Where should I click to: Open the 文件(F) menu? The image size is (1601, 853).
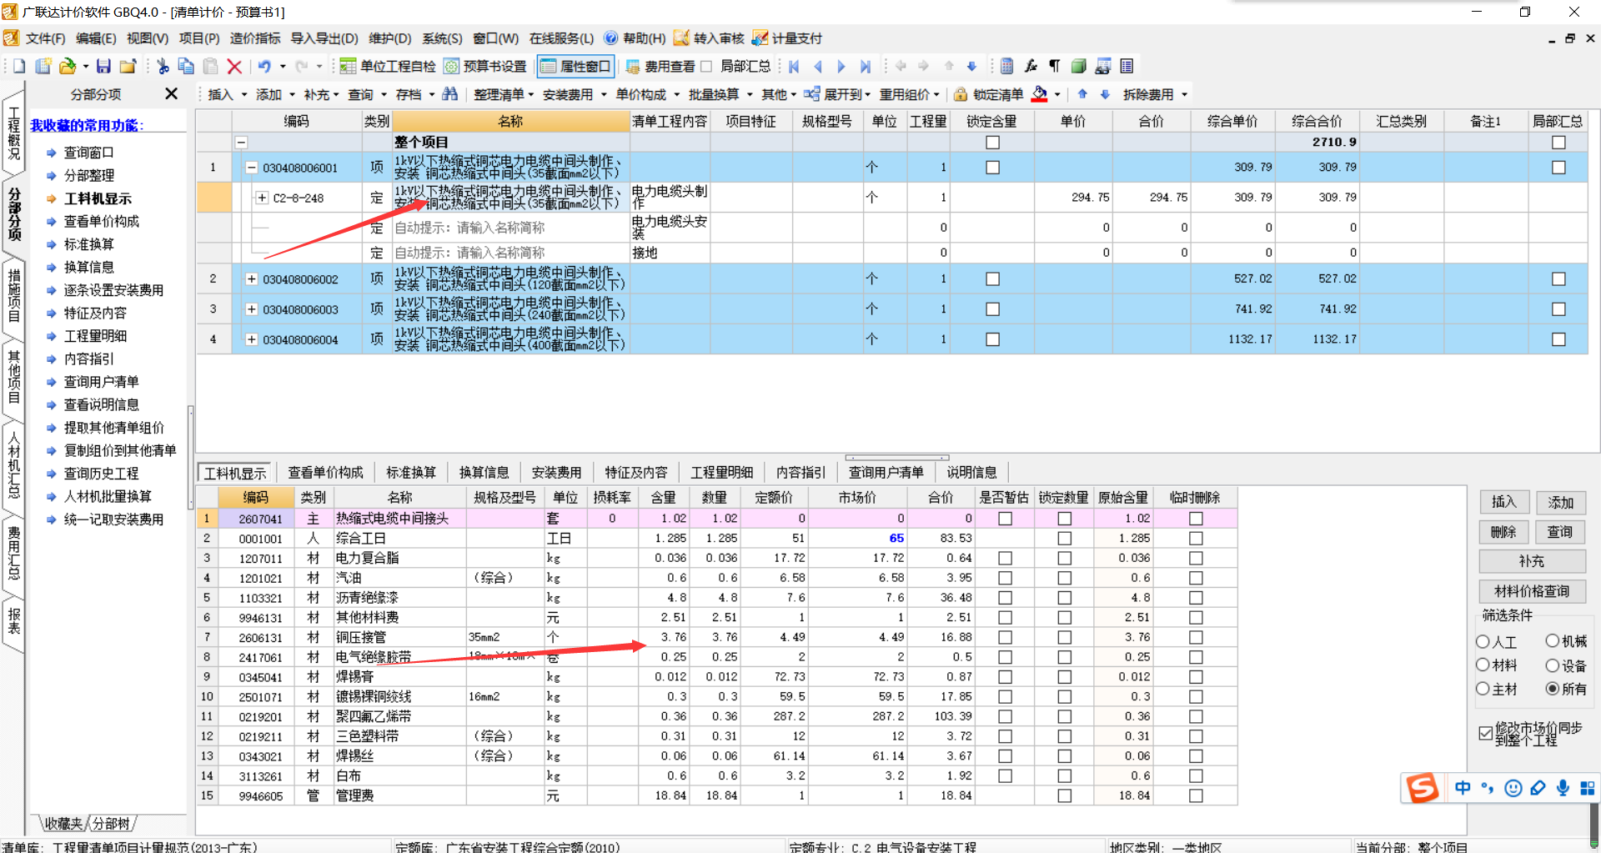45,38
